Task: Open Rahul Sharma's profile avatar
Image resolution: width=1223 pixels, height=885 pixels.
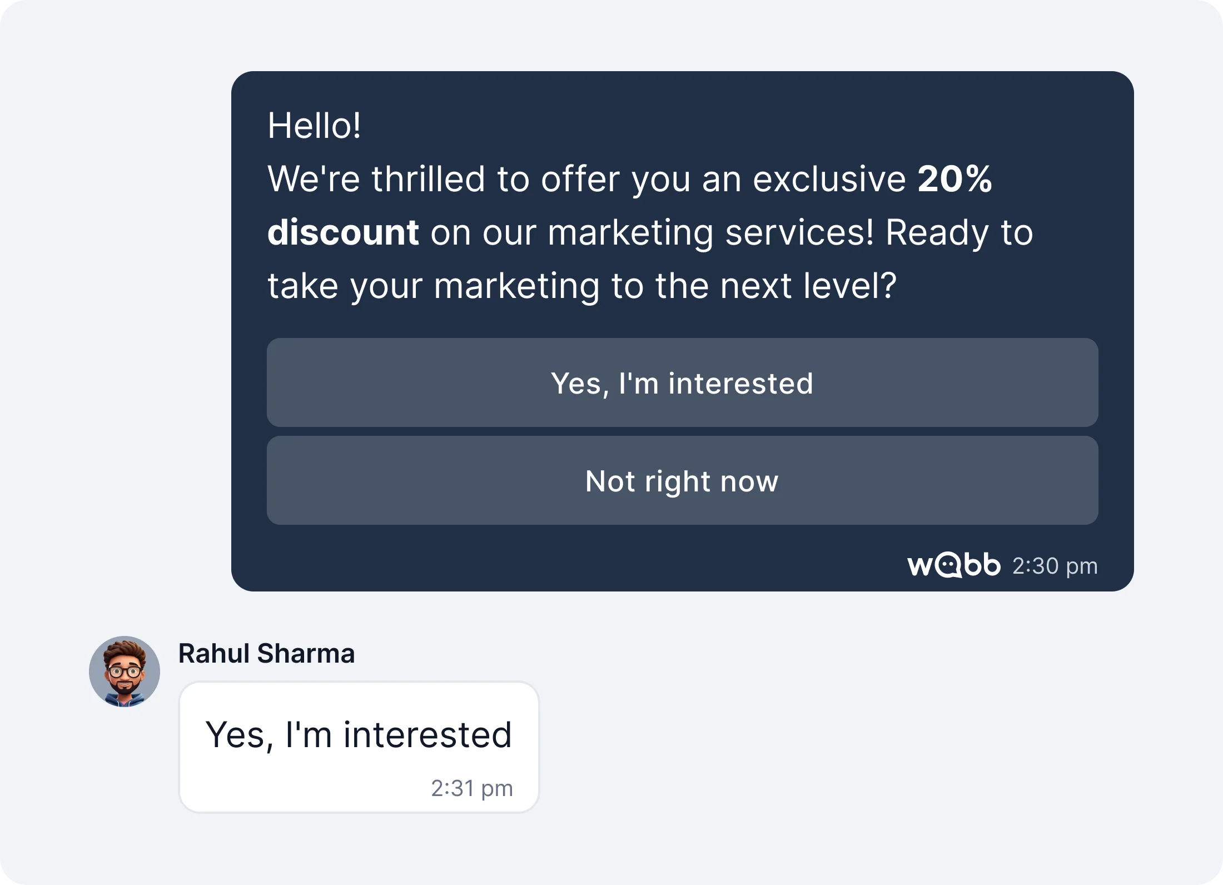Action: pyautogui.click(x=125, y=672)
